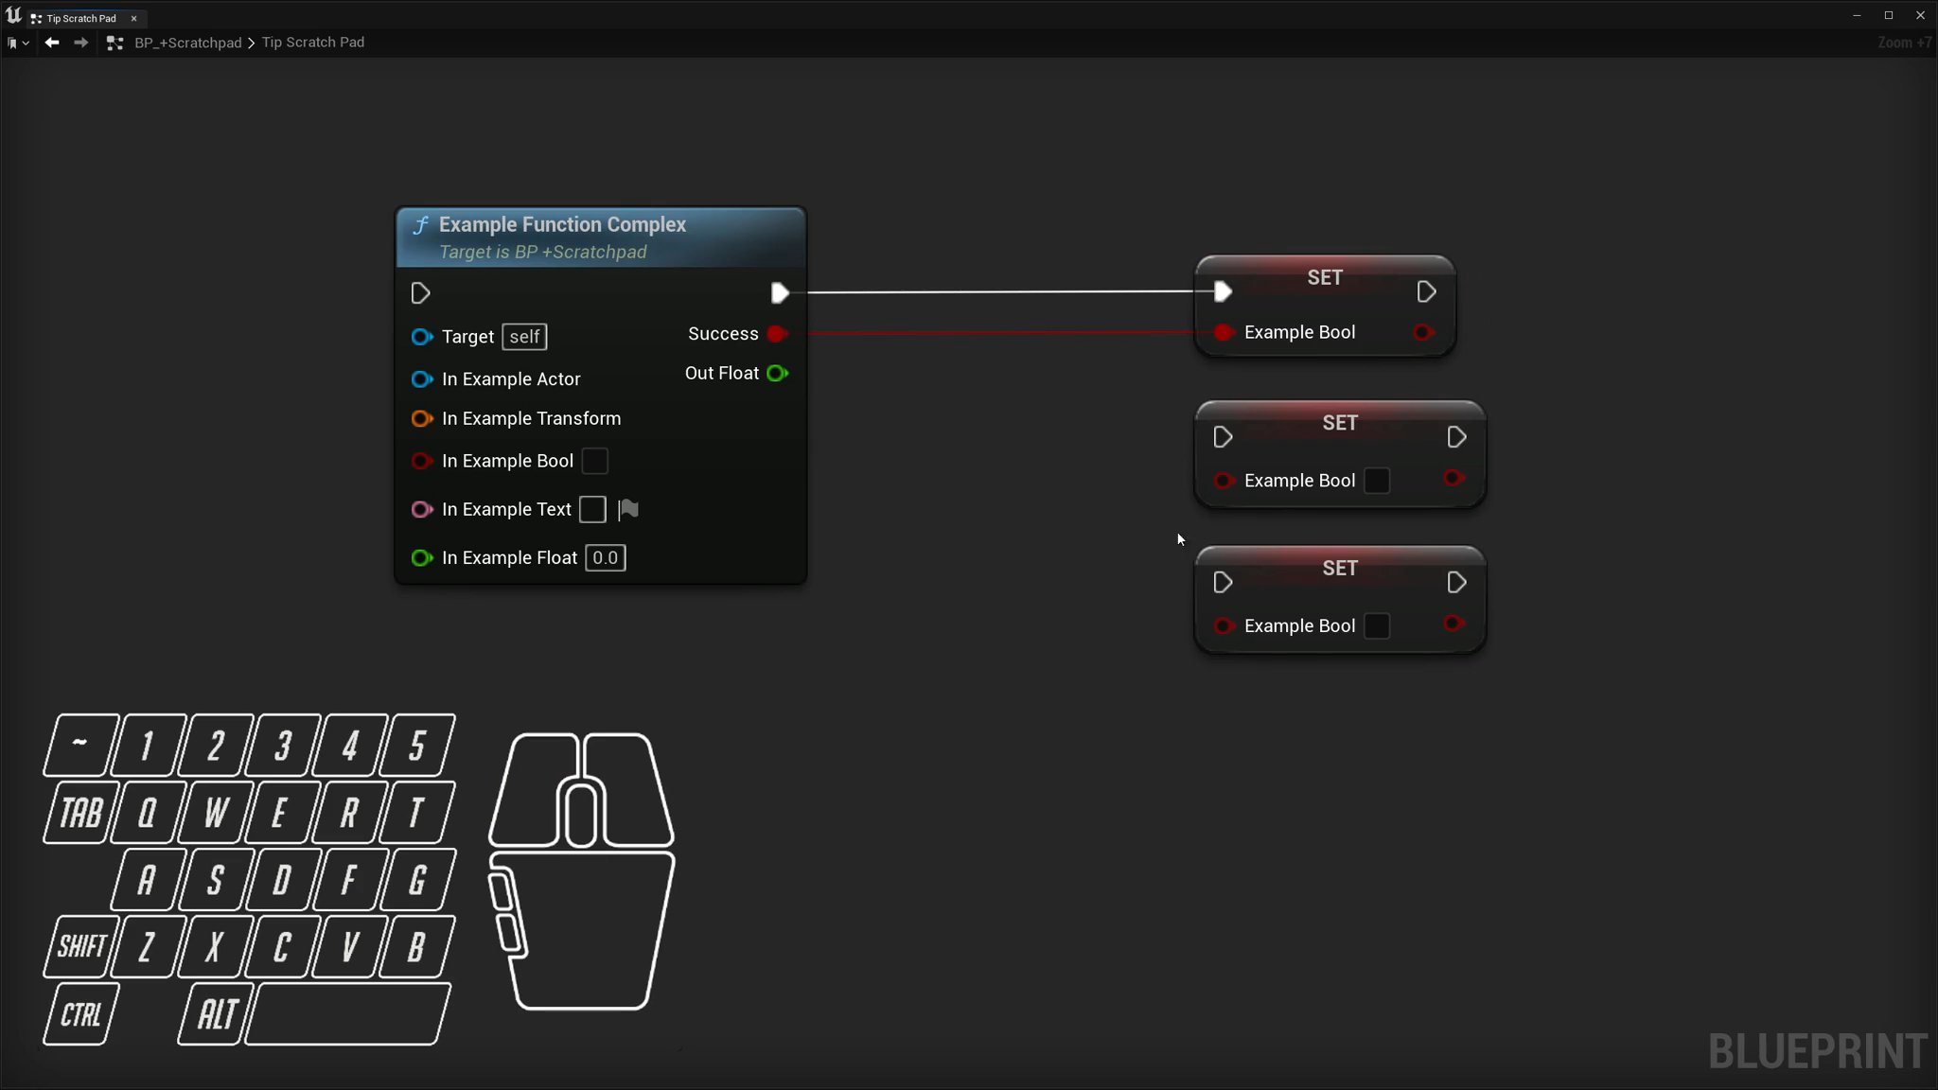Open the bookmarks dropdown in toolbar

point(18,43)
